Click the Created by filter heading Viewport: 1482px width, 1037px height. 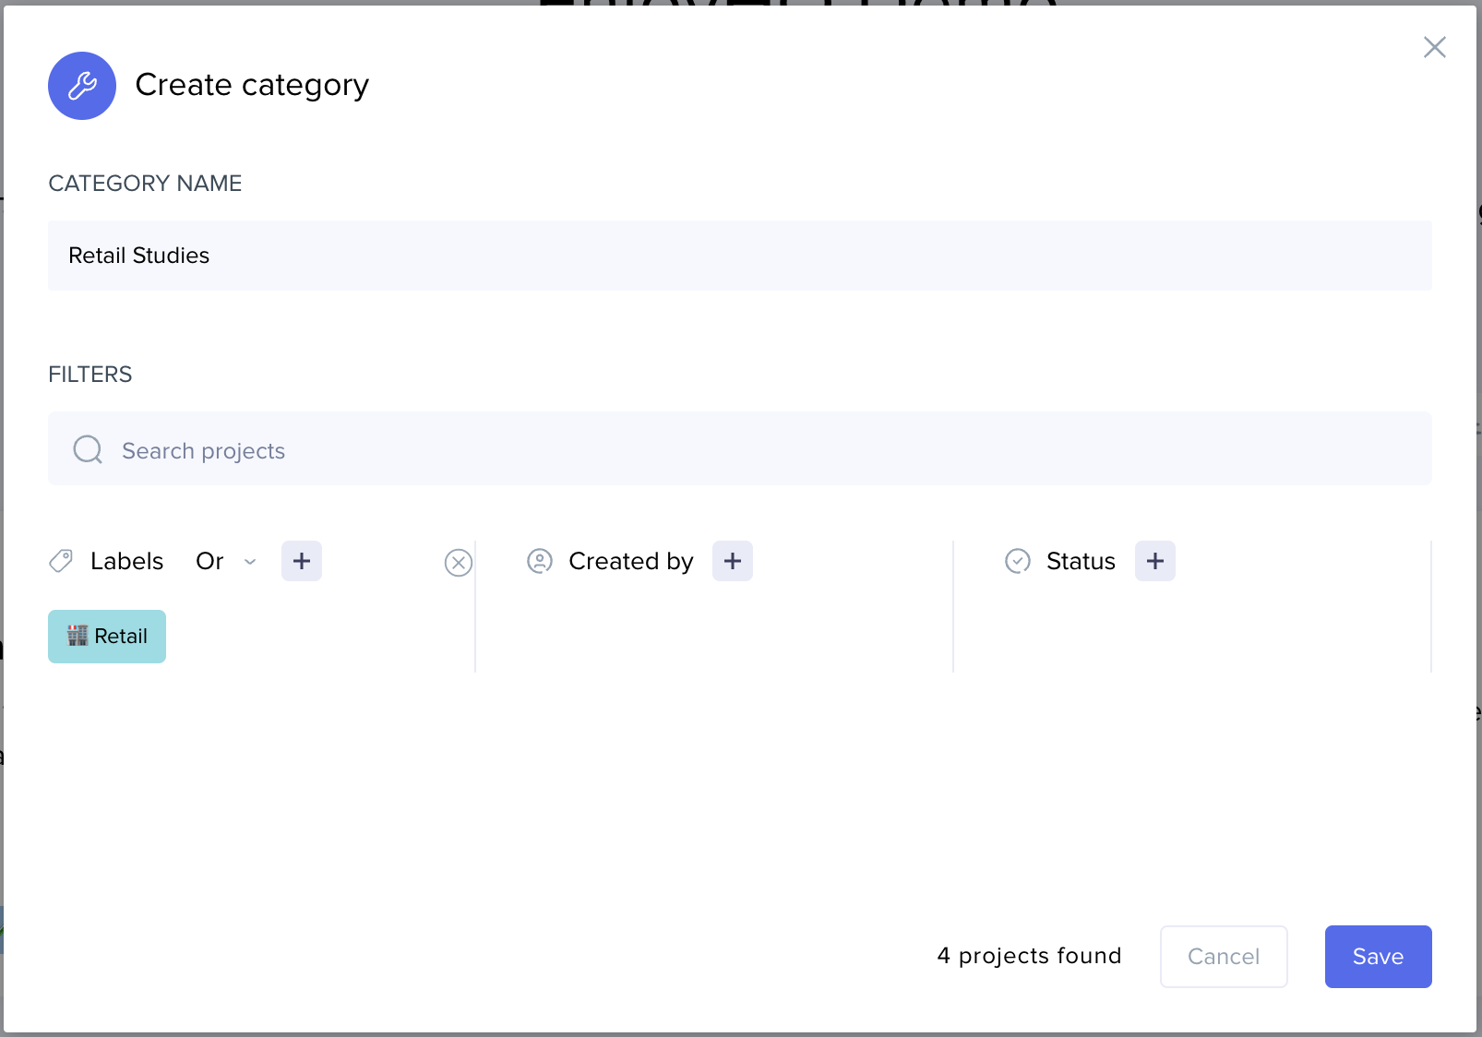tap(630, 561)
